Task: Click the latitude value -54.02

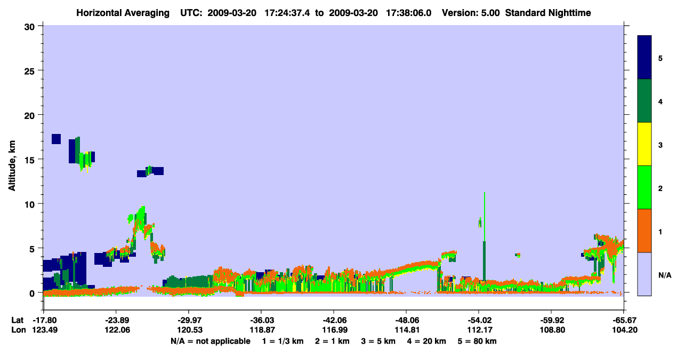Action: 478,321
